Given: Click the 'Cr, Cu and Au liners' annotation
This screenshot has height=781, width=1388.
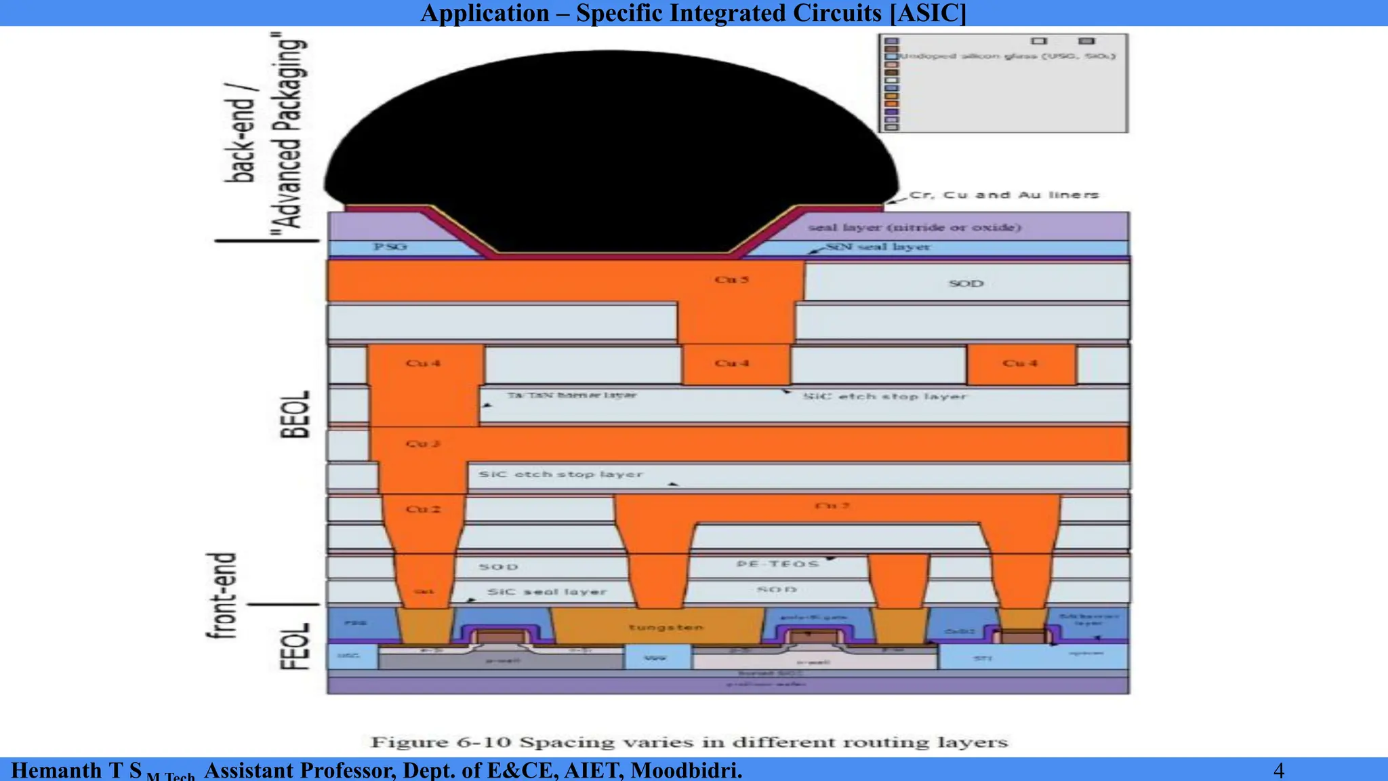Looking at the screenshot, I should click(x=1004, y=195).
